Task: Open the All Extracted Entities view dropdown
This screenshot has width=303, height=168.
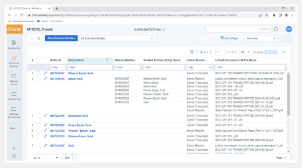Action: tap(117, 38)
